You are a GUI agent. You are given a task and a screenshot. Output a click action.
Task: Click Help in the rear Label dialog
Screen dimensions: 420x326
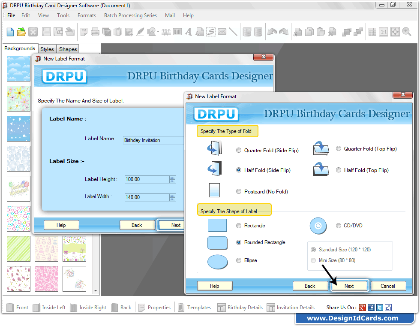61,225
